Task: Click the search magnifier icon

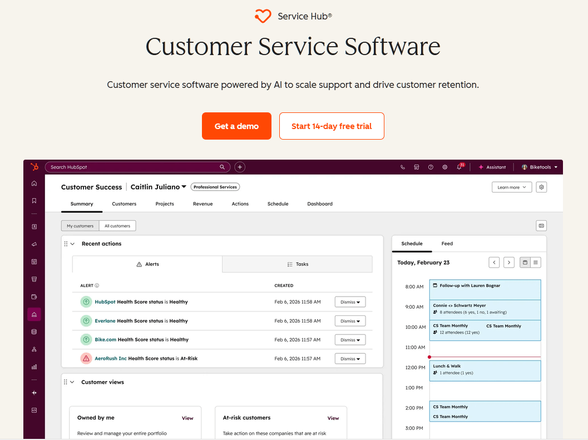Action: [223, 167]
